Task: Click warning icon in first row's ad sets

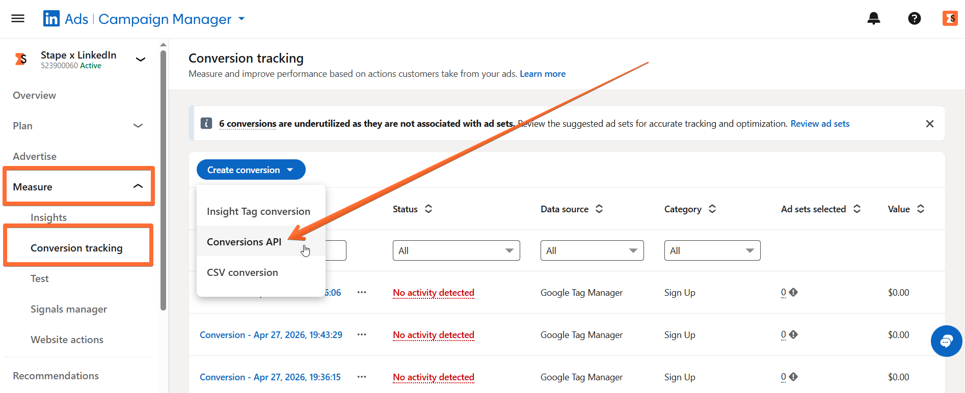Action: (793, 292)
